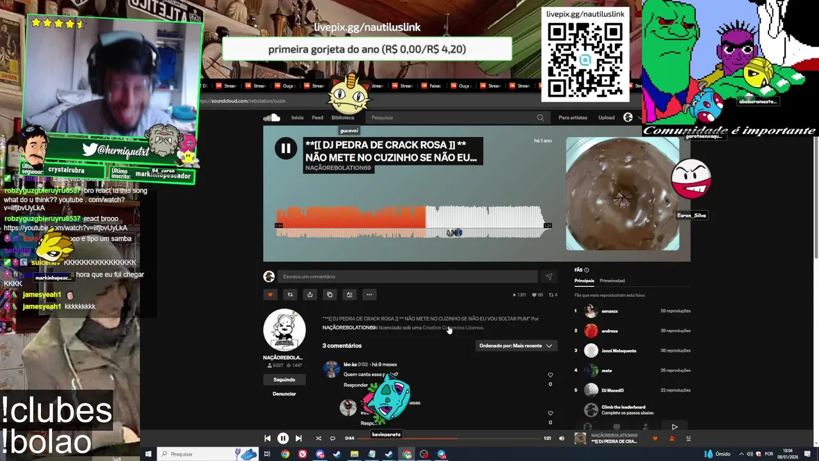Open the now-playing track thumbnail in player bar
Image resolution: width=819 pixels, height=461 pixels.
click(x=580, y=439)
